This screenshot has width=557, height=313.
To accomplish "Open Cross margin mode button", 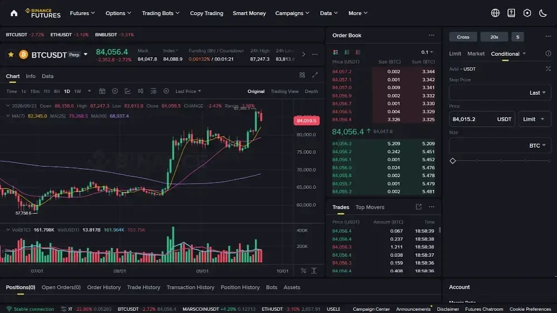I will 463,37.
